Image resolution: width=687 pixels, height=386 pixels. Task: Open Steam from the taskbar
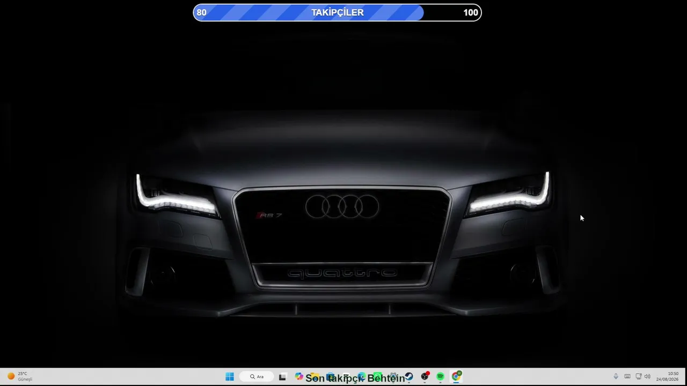409,377
